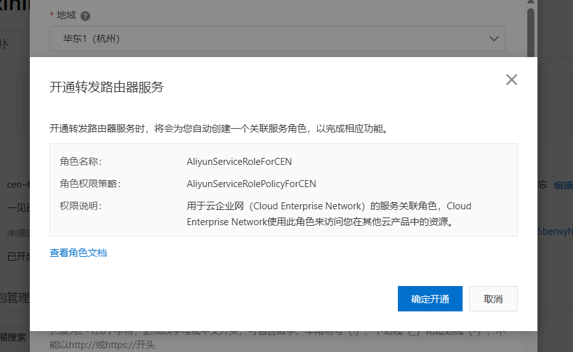Click the dialog title 开通转发路由器服务

coord(107,88)
